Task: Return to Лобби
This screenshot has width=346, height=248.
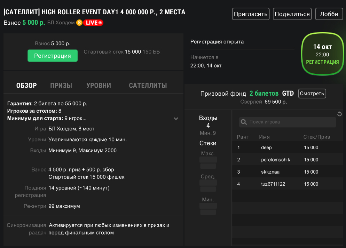Action: click(329, 14)
